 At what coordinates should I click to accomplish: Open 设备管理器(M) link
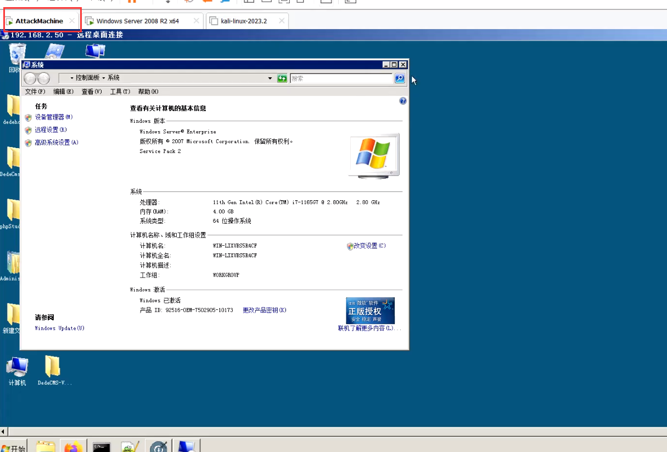(54, 117)
